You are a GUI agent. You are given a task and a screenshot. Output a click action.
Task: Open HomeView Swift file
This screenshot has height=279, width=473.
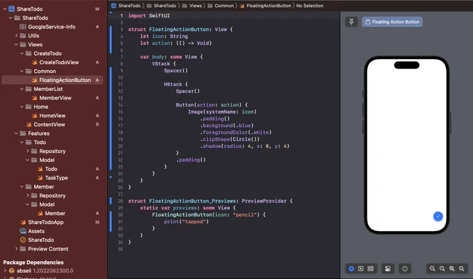(x=52, y=115)
